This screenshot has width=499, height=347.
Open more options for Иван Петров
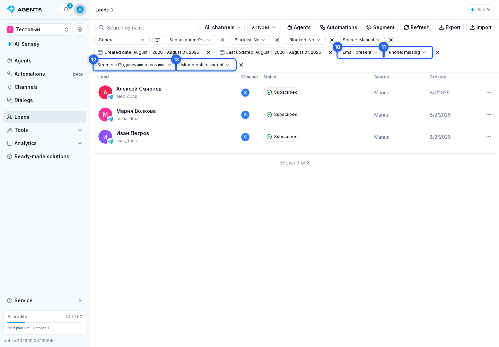(x=489, y=137)
